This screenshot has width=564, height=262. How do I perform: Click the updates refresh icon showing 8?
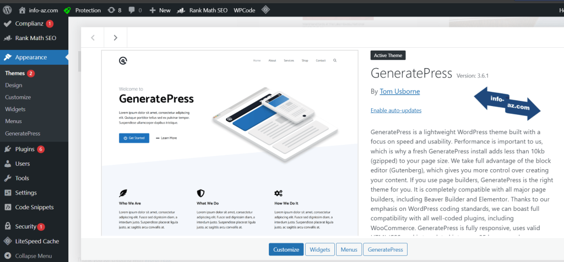111,10
